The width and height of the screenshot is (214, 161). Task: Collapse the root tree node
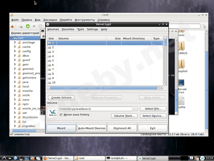pos(11,38)
